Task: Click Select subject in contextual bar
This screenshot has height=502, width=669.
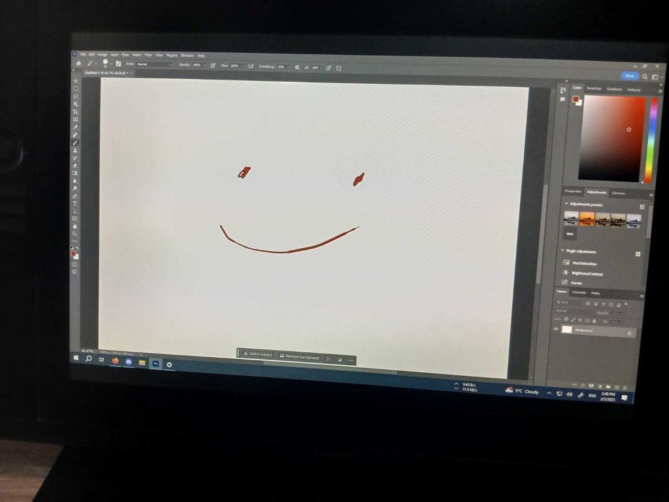Action: pyautogui.click(x=257, y=354)
